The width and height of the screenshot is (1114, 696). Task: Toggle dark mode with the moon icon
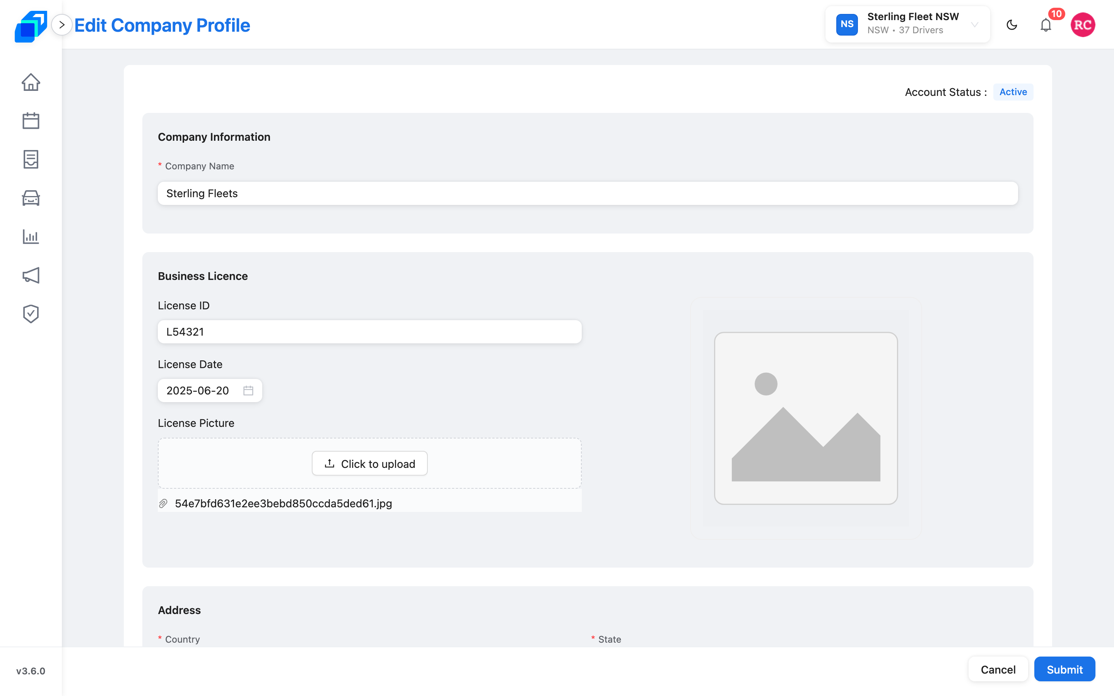1012,25
